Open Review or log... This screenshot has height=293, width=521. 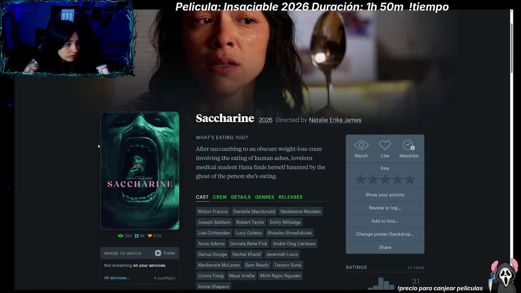(385, 208)
